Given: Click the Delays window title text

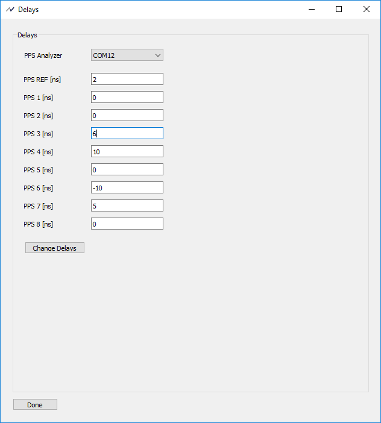Looking at the screenshot, I should coord(28,10).
